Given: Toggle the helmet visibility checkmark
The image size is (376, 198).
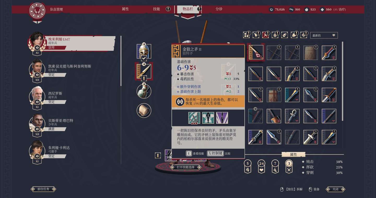Looking at the screenshot, I should click(144, 58).
